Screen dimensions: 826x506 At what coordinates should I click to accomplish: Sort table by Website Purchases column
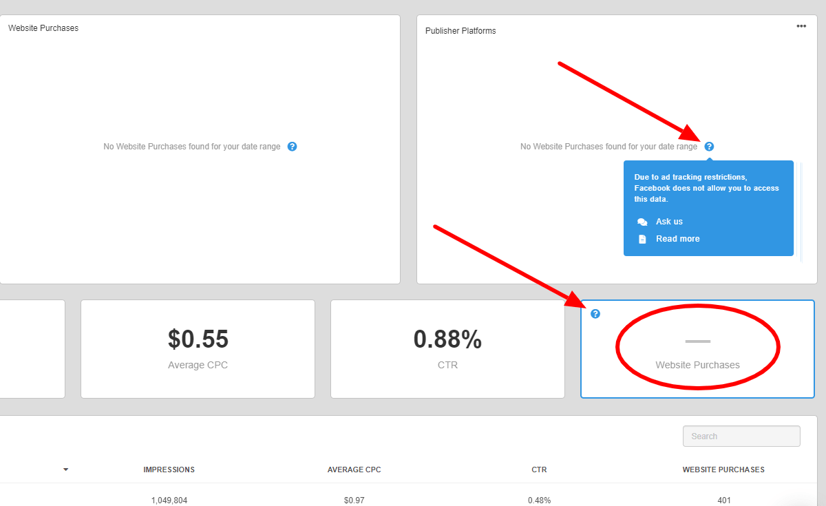[723, 470]
